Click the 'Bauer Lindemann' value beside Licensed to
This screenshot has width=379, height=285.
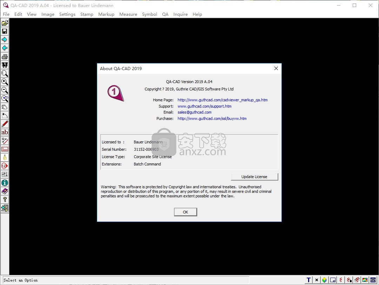(x=148, y=142)
